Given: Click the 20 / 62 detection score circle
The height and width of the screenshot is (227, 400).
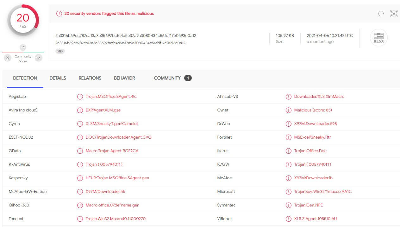Looking at the screenshot, I should pos(23,21).
